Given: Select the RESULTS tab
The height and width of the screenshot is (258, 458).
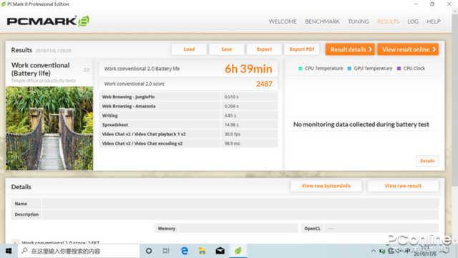Looking at the screenshot, I should coord(388,21).
